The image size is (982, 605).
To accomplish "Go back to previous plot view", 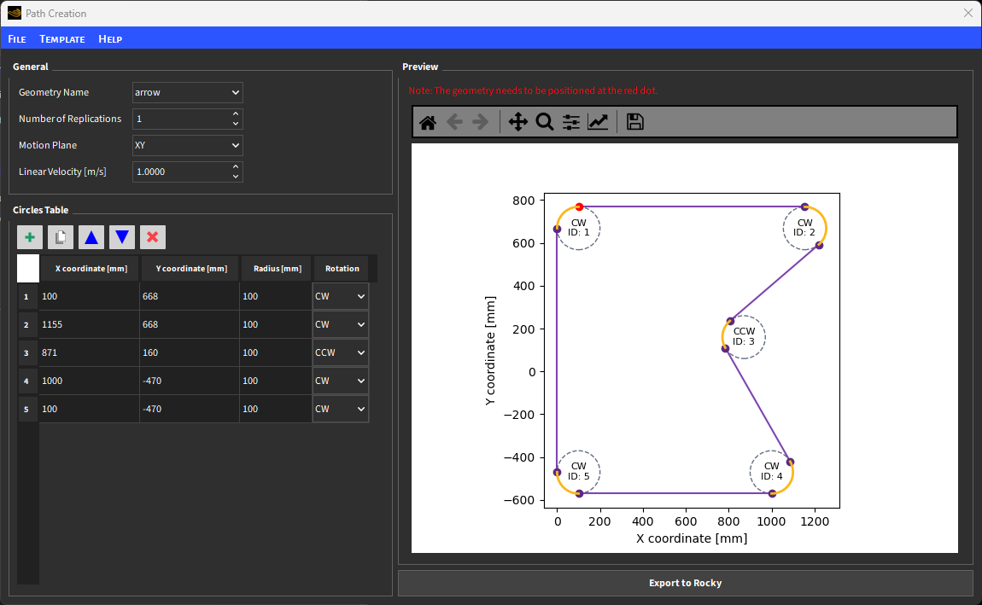I will click(454, 122).
